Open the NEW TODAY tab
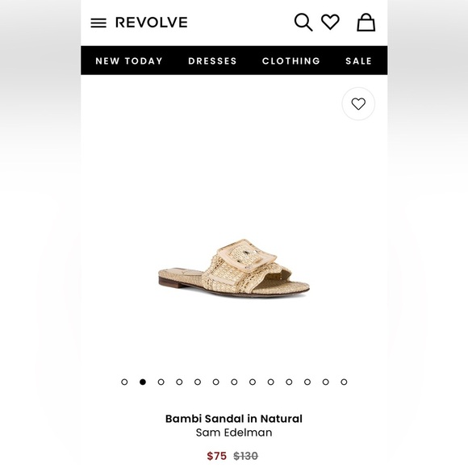Viewport: 468px width, 468px height. point(129,61)
